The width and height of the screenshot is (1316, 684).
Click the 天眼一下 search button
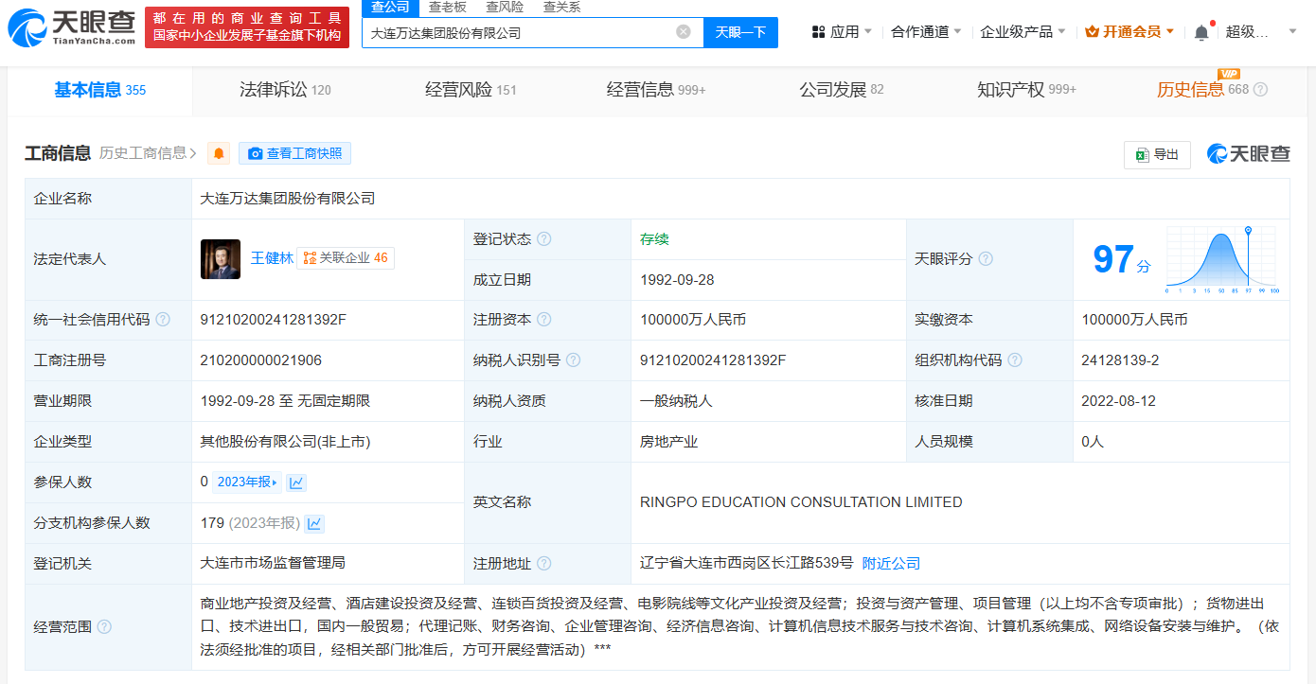[740, 32]
